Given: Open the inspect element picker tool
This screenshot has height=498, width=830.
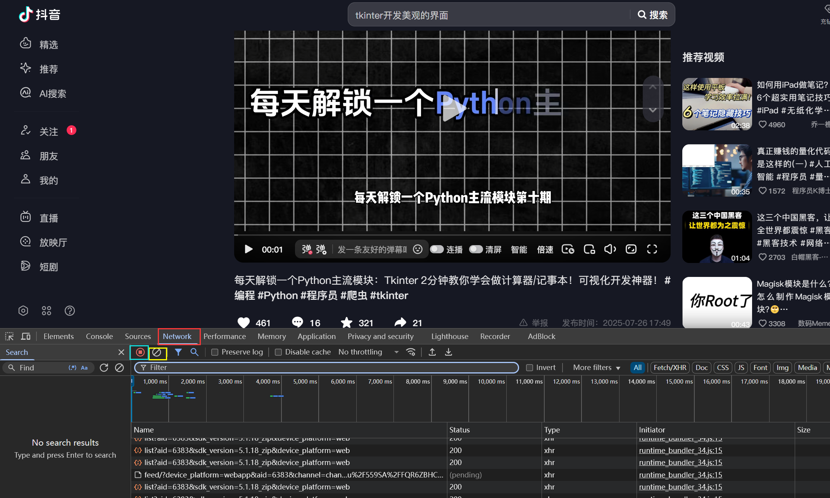Looking at the screenshot, I should pos(9,336).
